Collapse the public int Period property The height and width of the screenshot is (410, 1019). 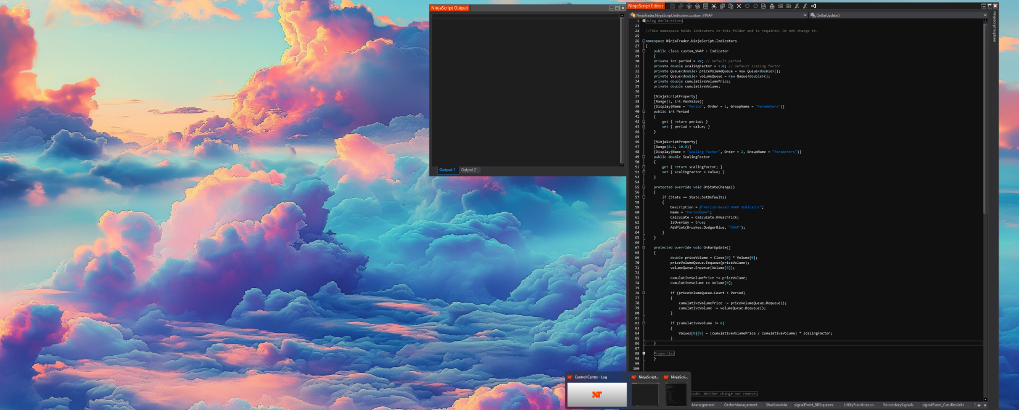pos(644,112)
